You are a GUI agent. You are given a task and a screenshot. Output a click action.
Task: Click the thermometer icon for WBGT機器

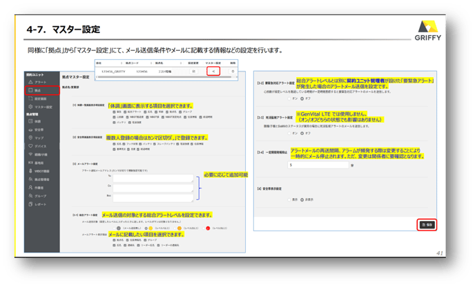30,171
